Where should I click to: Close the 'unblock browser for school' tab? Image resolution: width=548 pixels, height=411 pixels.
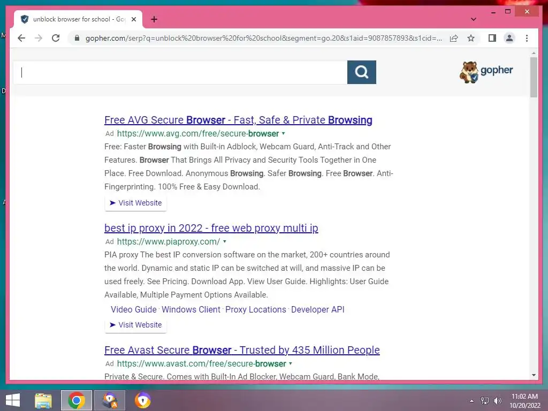click(133, 19)
